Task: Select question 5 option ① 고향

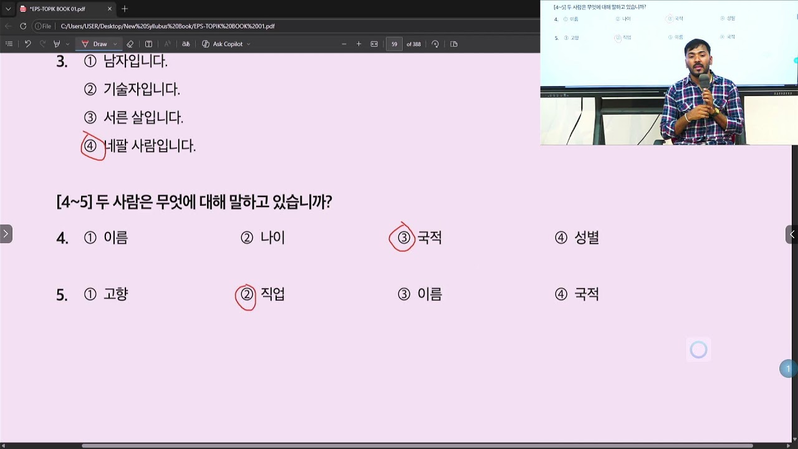Action: pyautogui.click(x=106, y=294)
